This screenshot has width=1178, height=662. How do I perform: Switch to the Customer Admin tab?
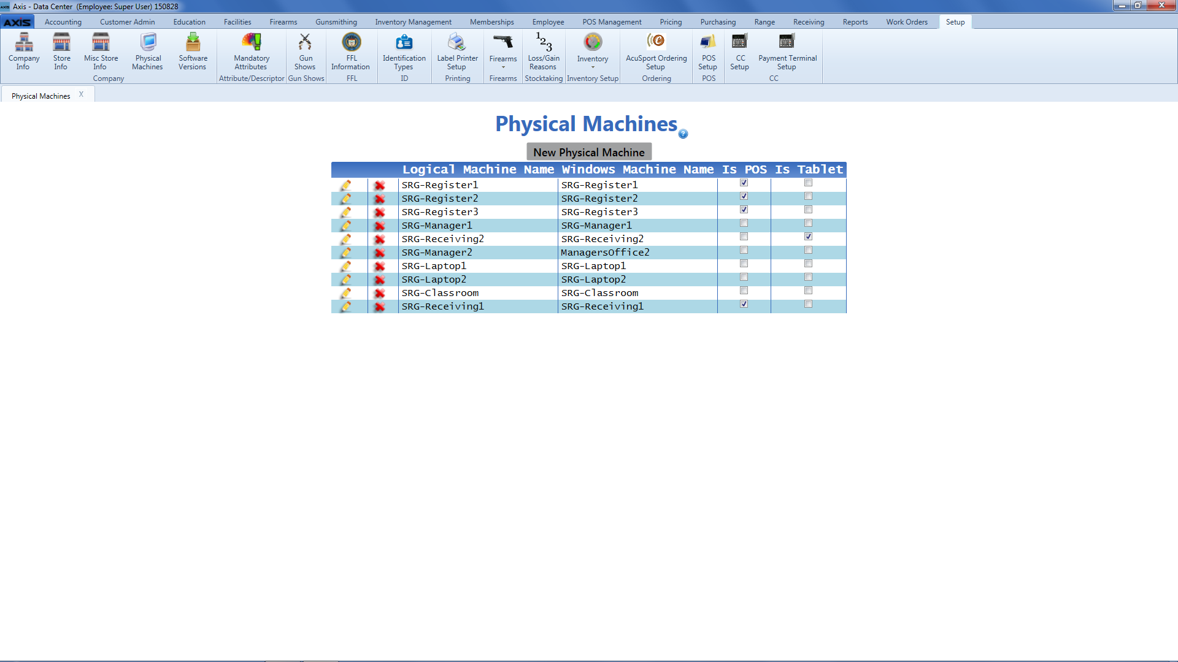[128, 22]
